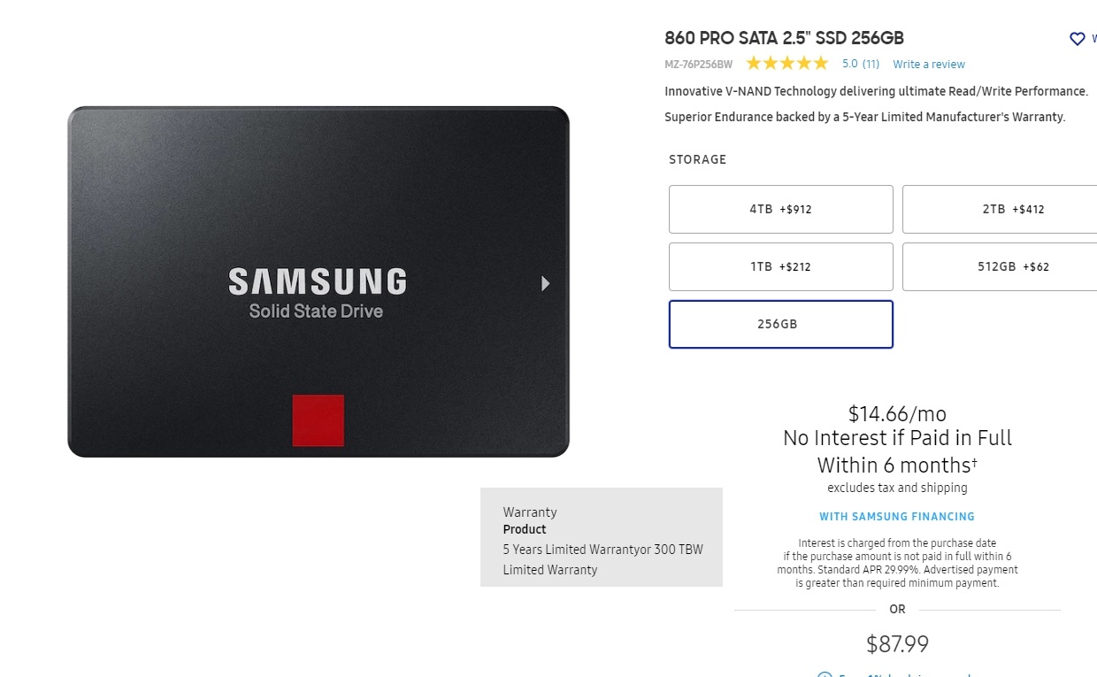Select the 512GB storage option
Screen dimensions: 1097x677
click(x=1000, y=267)
